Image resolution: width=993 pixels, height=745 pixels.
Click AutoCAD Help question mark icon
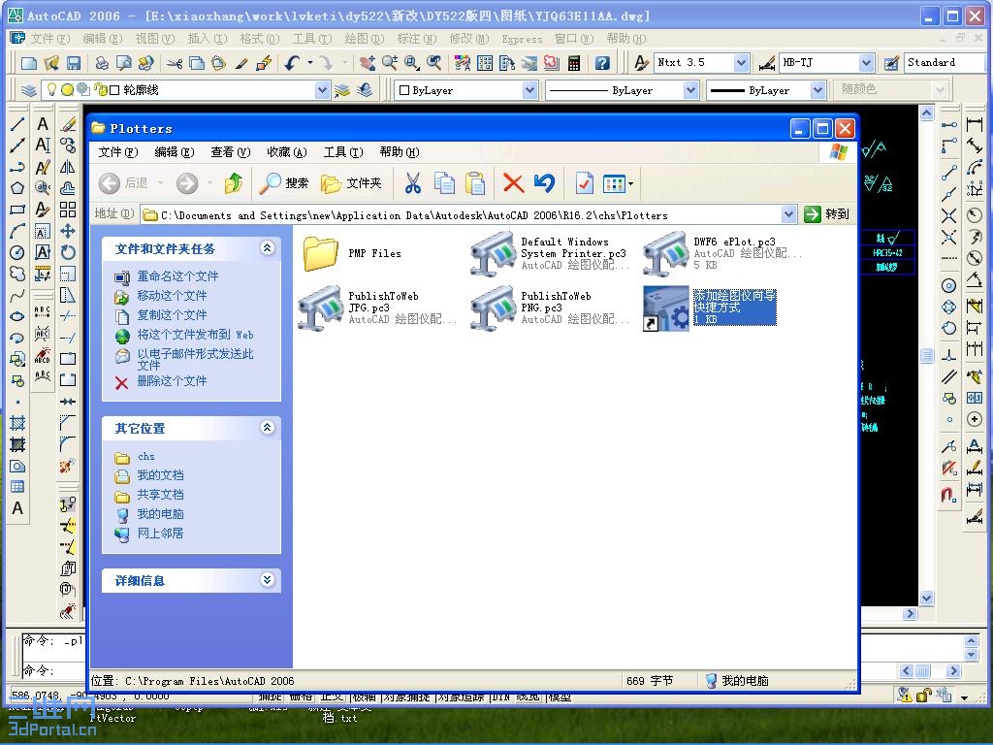(x=602, y=63)
